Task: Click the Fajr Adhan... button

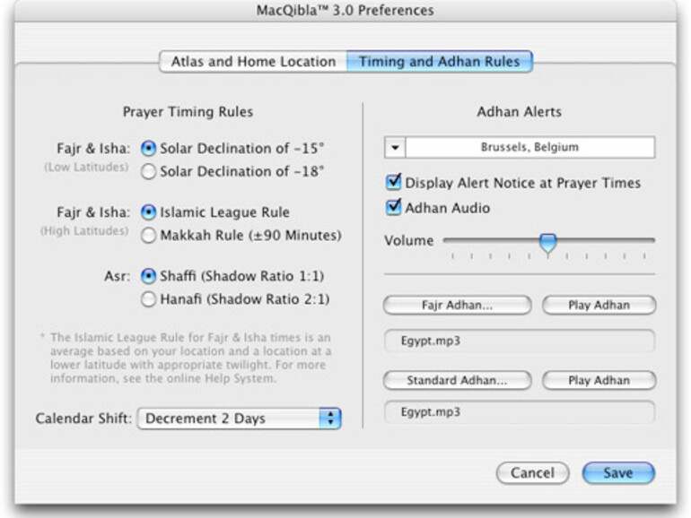Action: 458,305
